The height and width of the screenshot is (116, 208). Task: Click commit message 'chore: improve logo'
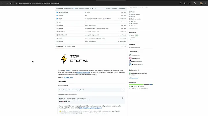coord(90,41)
